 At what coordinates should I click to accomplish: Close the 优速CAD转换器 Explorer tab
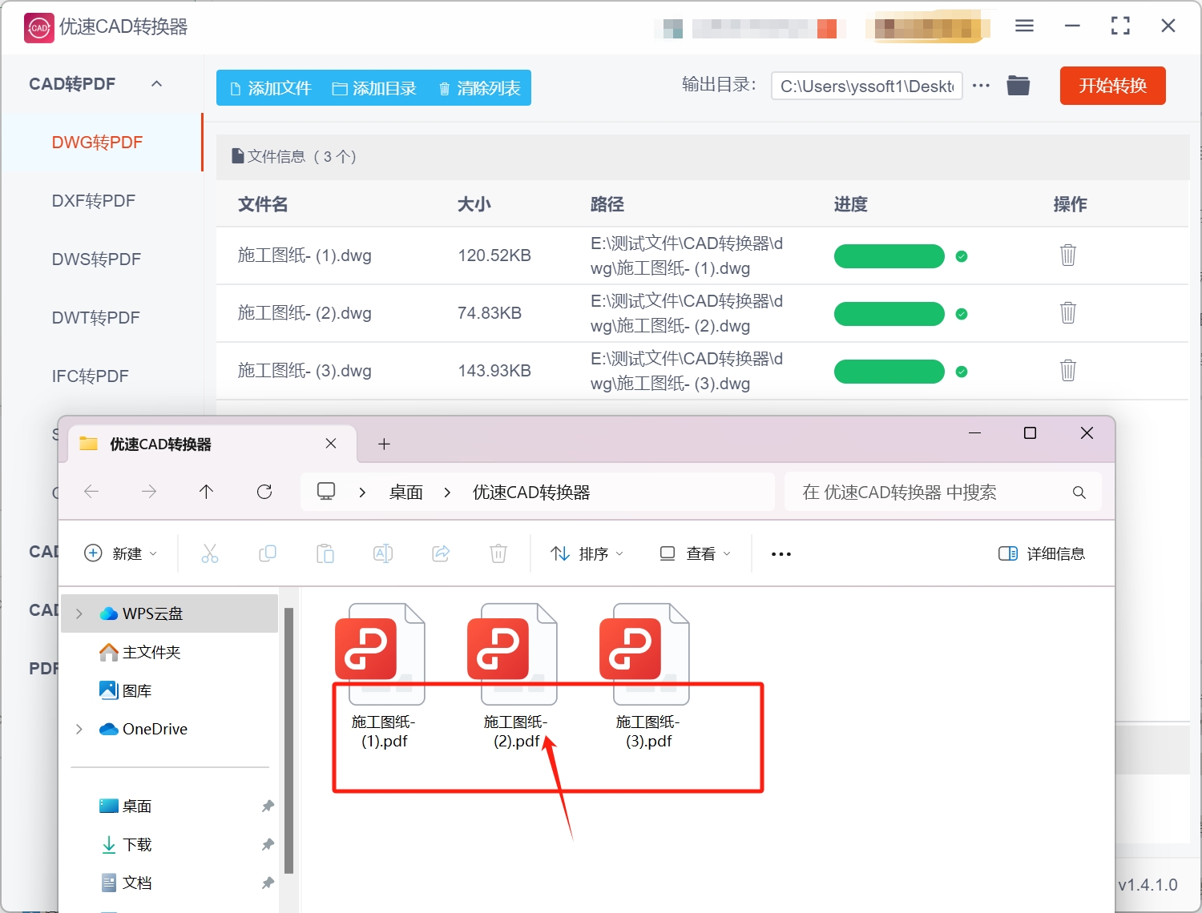331,444
